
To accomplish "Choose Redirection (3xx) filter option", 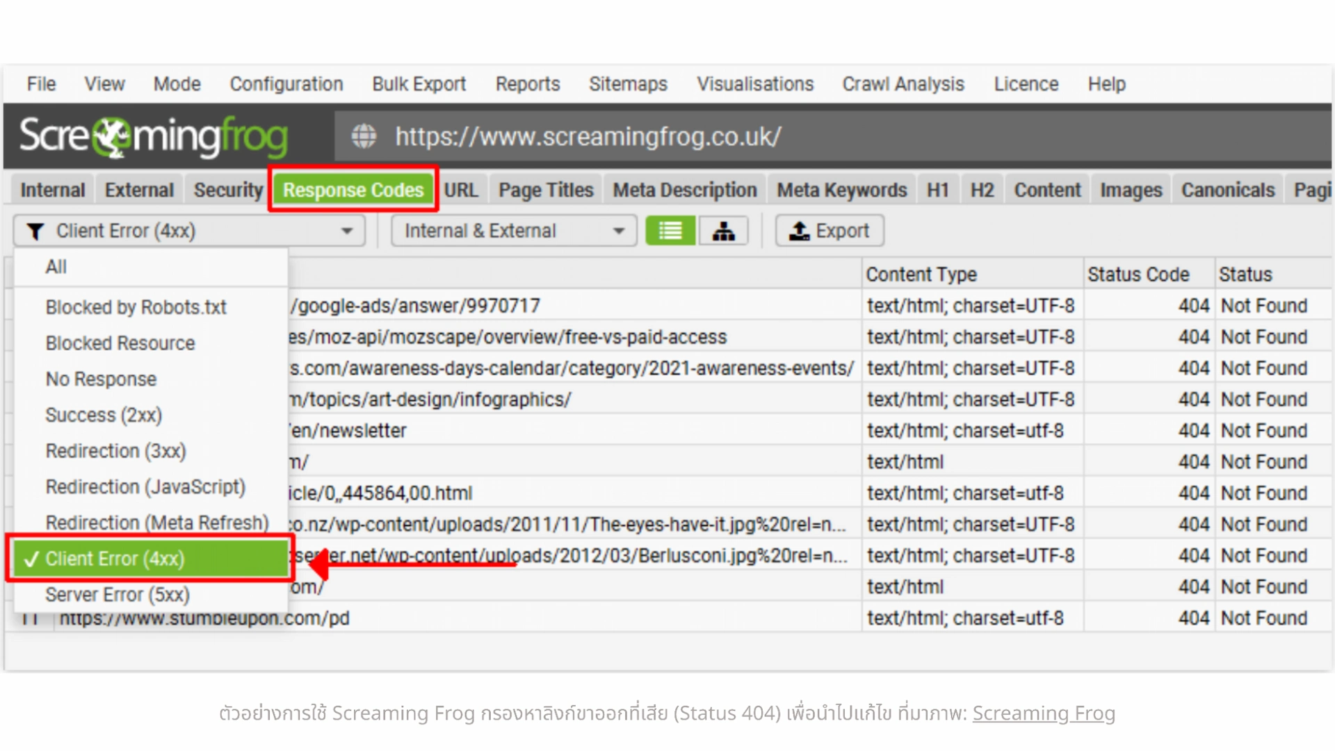I will point(151,451).
